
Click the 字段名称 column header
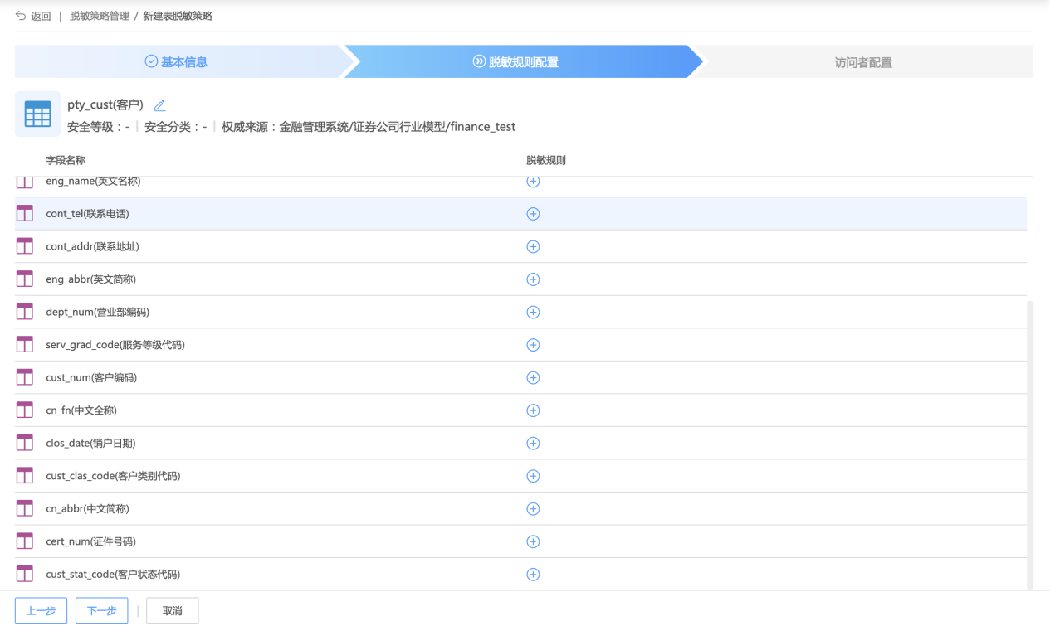[66, 160]
